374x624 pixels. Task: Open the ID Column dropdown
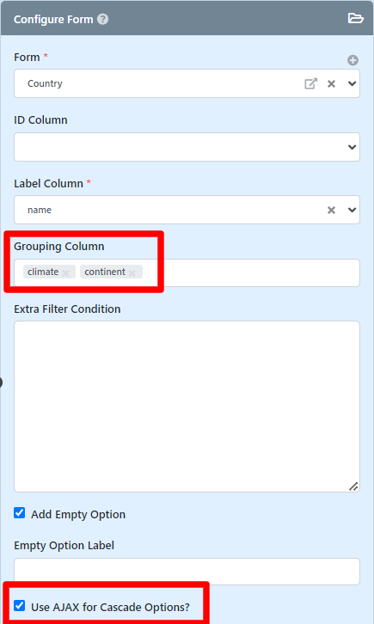pyautogui.click(x=187, y=147)
